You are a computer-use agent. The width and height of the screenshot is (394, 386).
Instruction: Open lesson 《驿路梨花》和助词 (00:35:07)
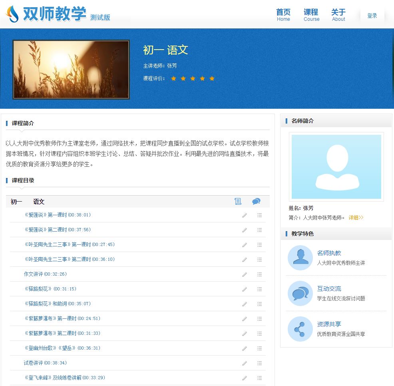pos(57,304)
